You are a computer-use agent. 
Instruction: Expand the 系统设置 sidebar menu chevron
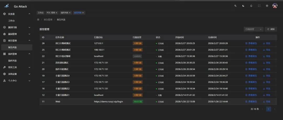click(x=29, y=74)
